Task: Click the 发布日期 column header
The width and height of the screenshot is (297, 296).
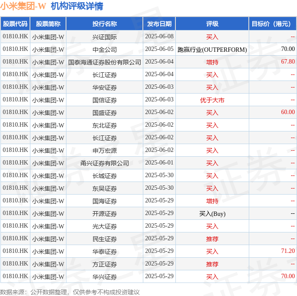Action: tap(159, 24)
